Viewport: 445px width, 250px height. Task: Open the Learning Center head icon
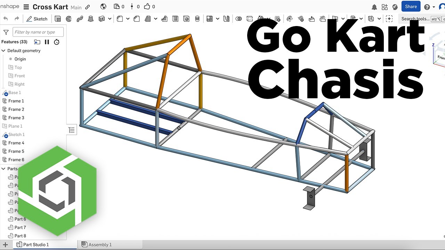(x=395, y=7)
